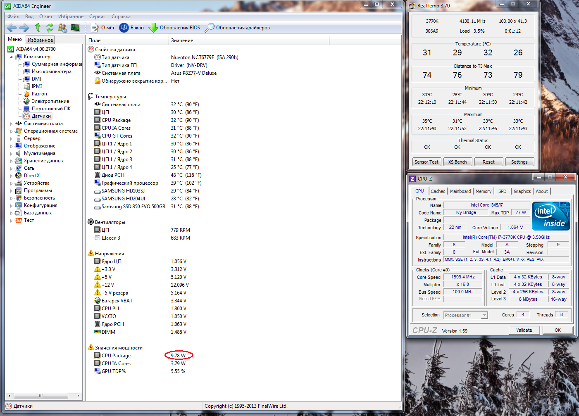
Task: Open the Справка menu
Action: (x=121, y=17)
